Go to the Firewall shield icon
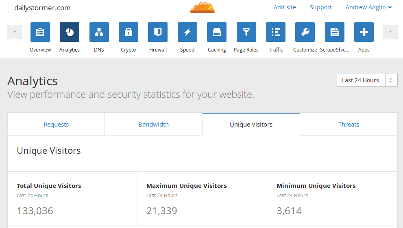 point(158,32)
